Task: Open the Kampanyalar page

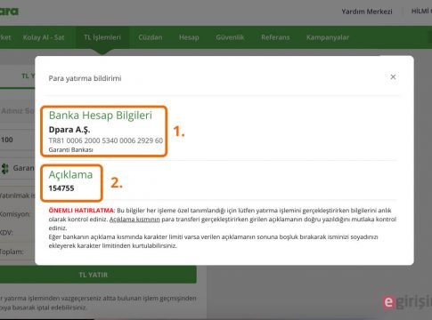Action: coord(328,37)
